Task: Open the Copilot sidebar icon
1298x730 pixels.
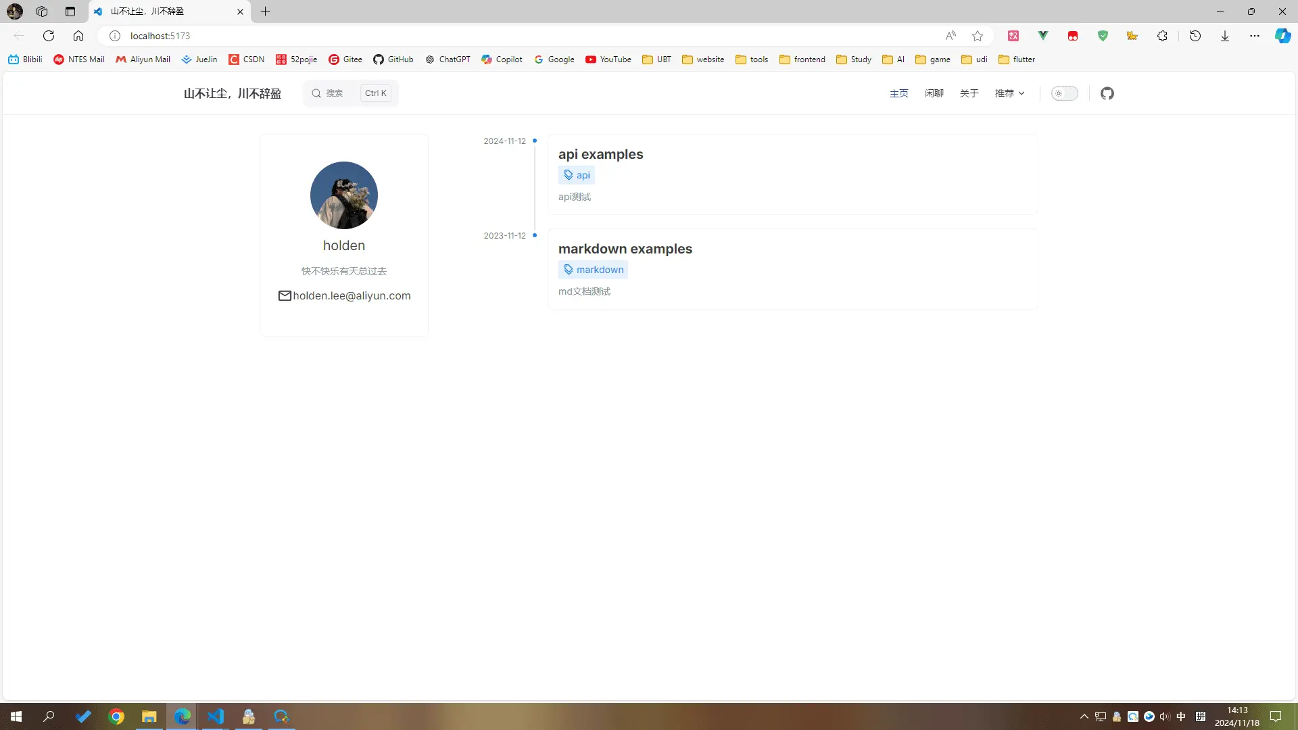Action: point(1282,36)
